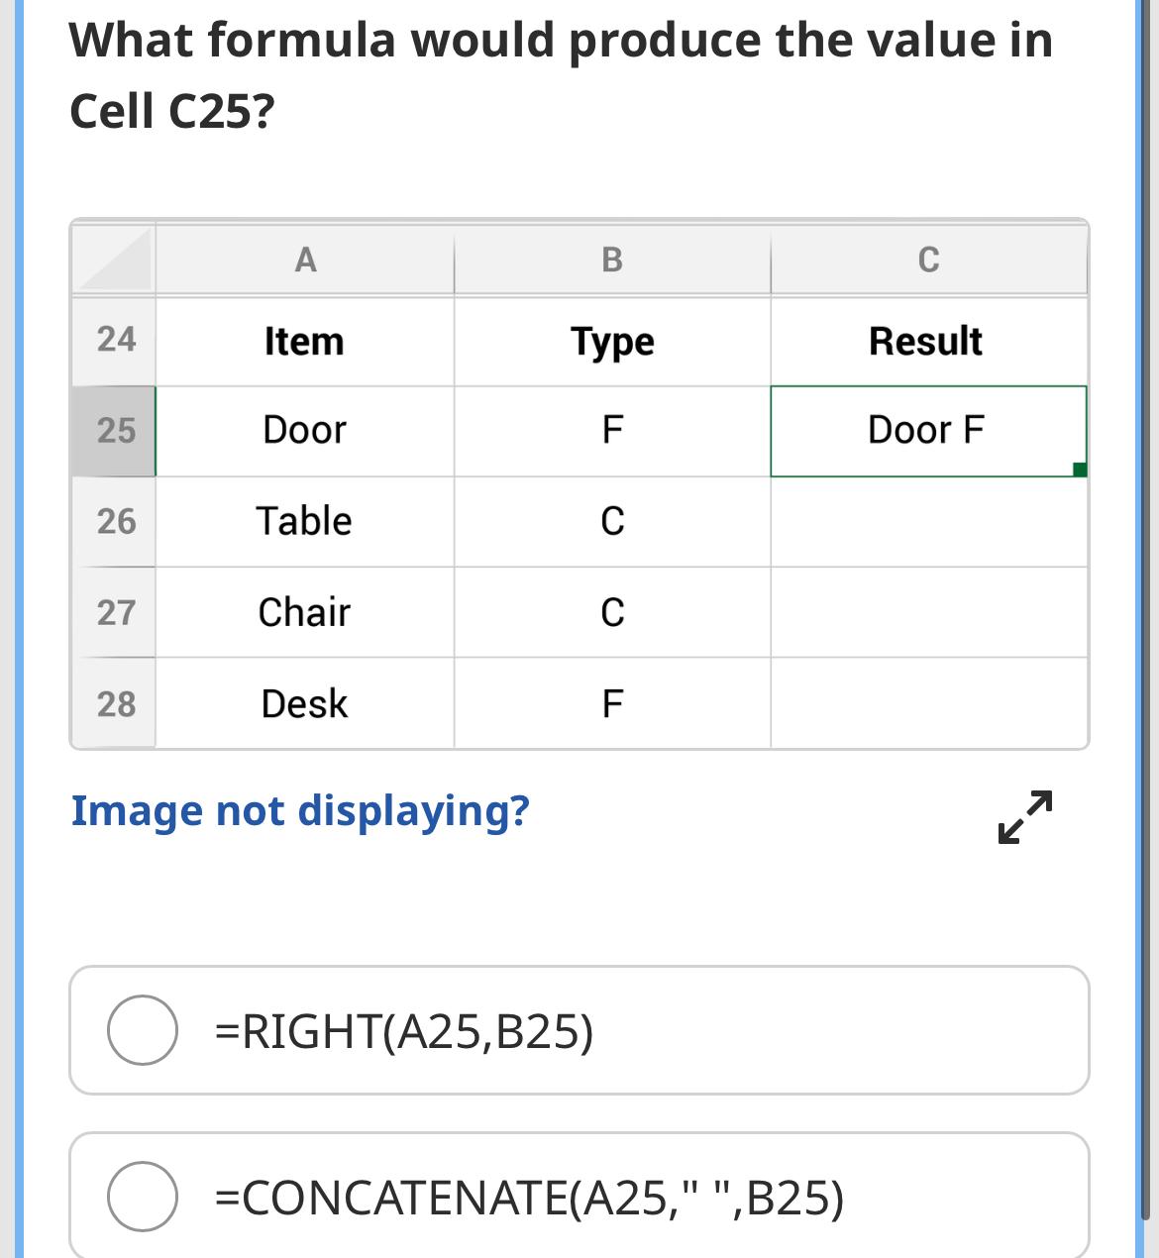Viewport: 1159px width, 1258px height.
Task: Select row 24 header
Action: click(115, 340)
